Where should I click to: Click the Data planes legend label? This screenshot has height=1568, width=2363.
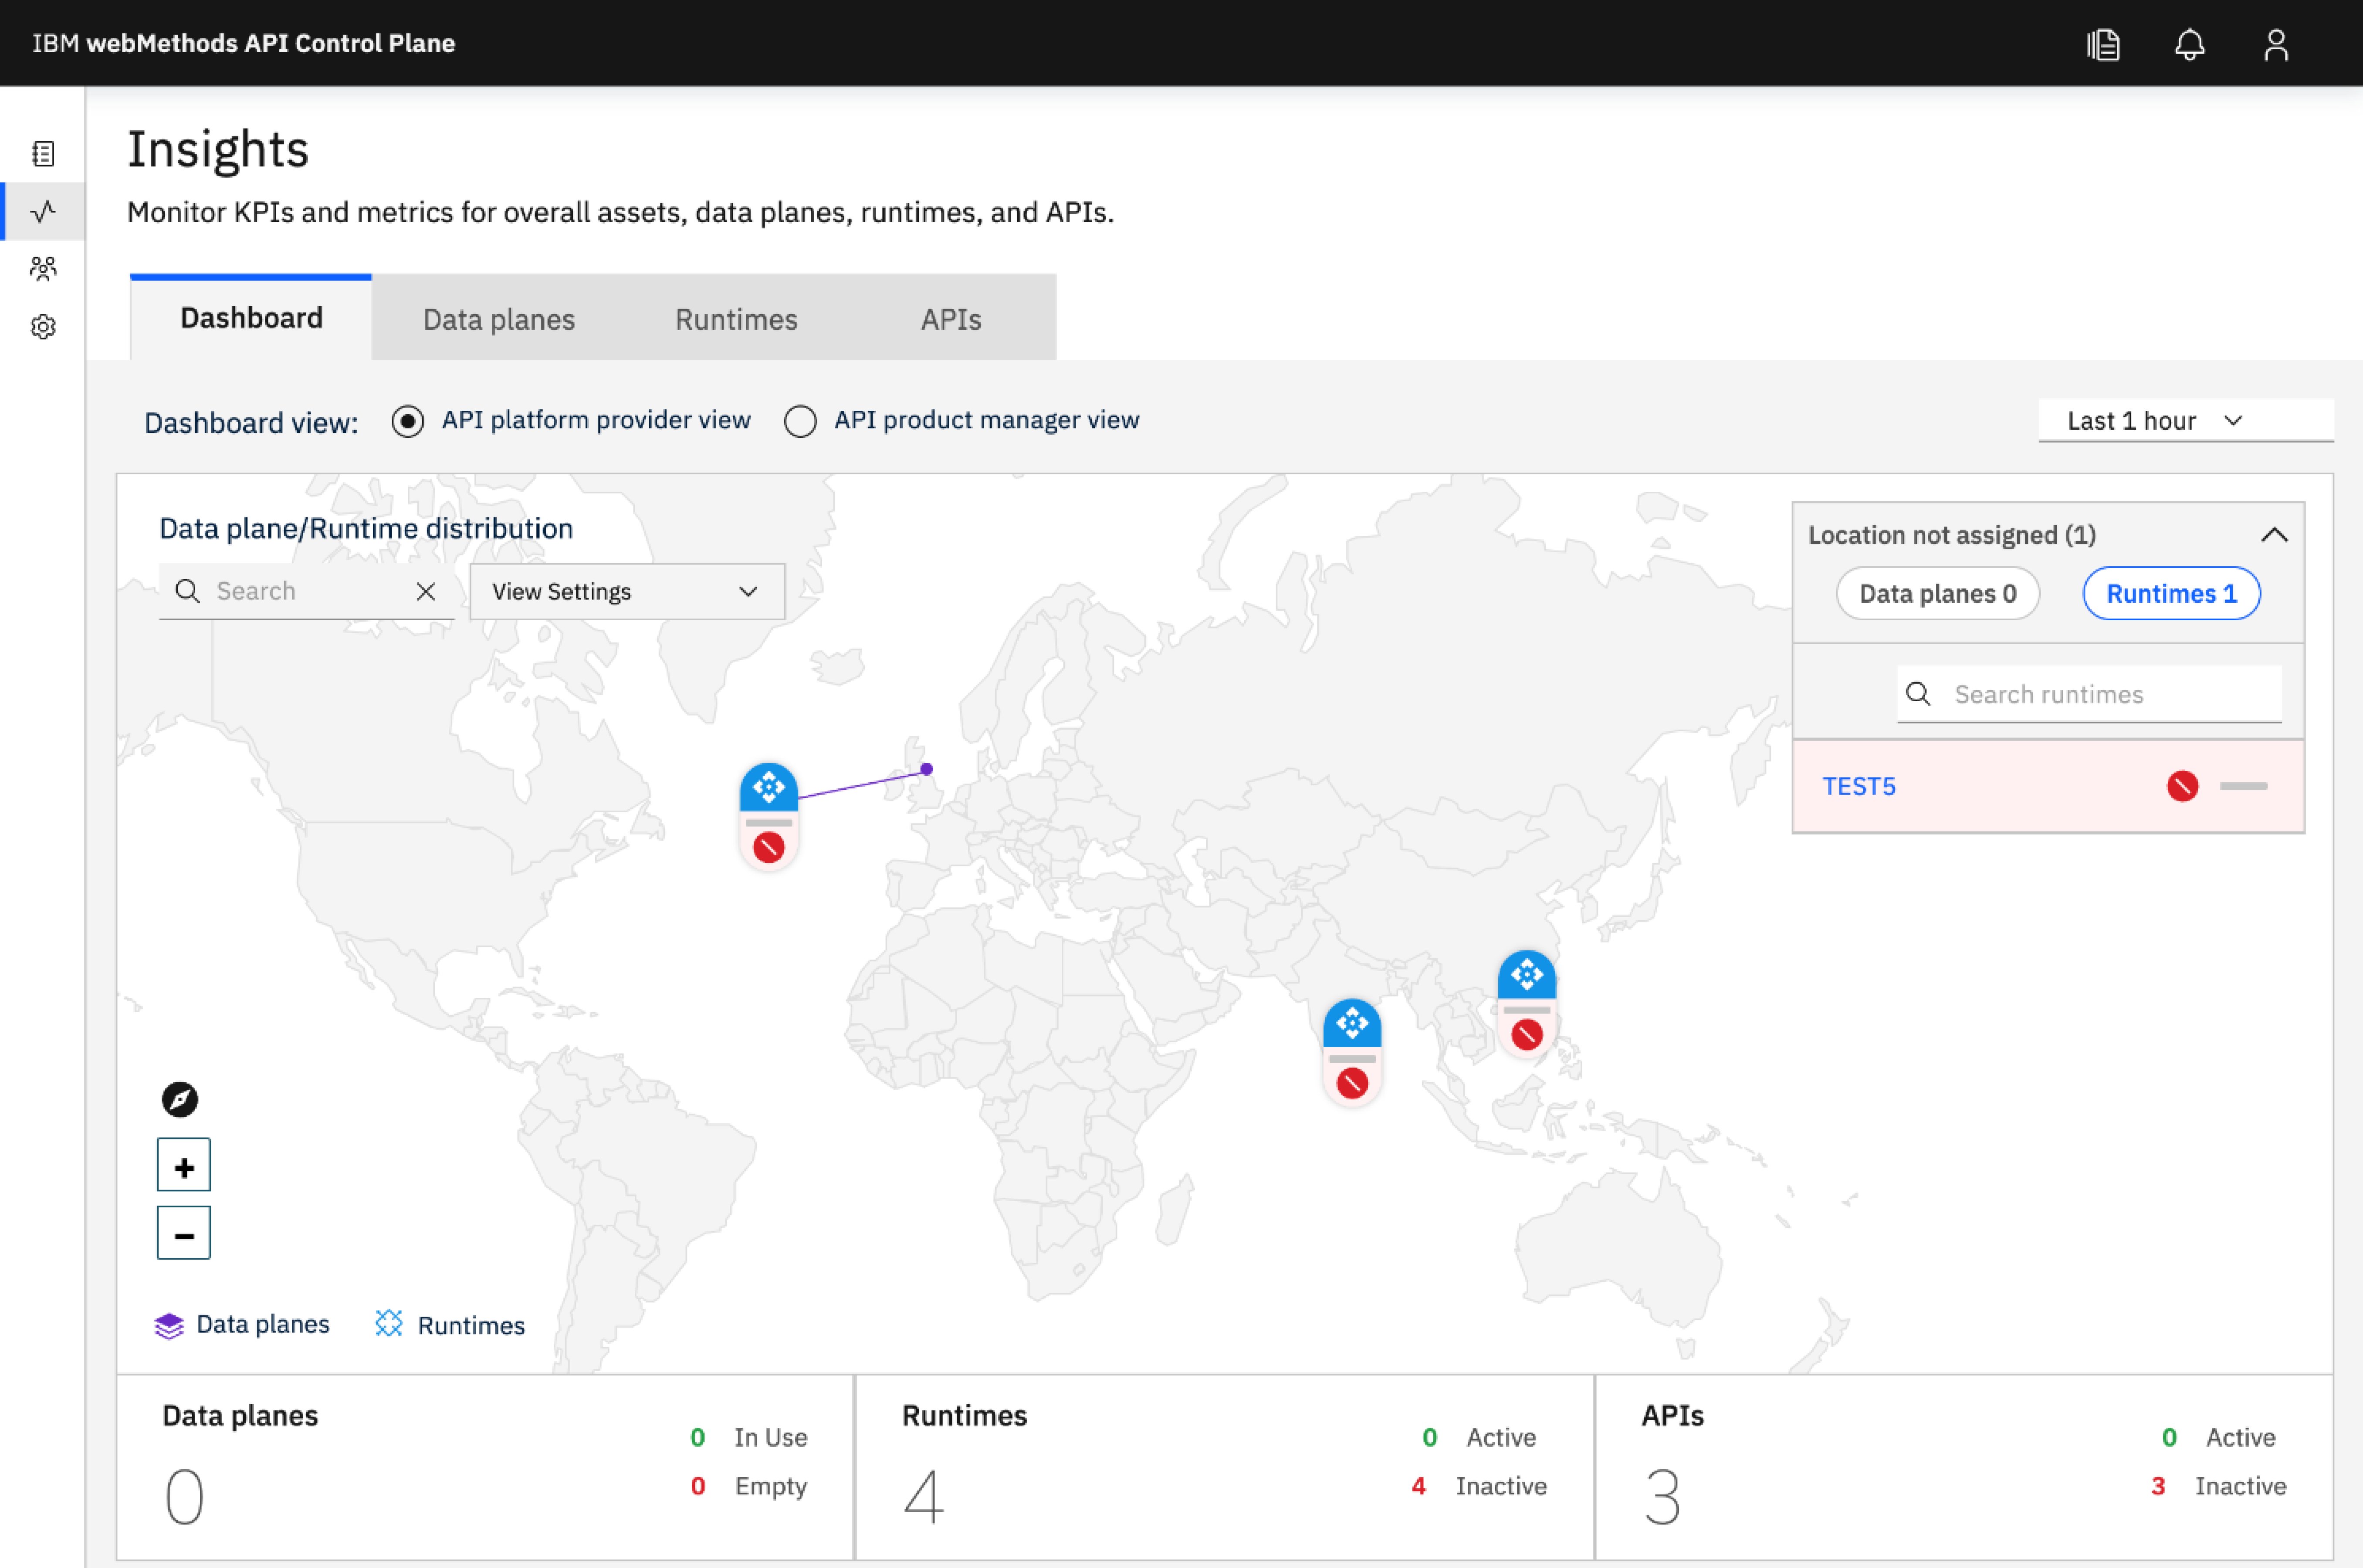coord(263,1324)
